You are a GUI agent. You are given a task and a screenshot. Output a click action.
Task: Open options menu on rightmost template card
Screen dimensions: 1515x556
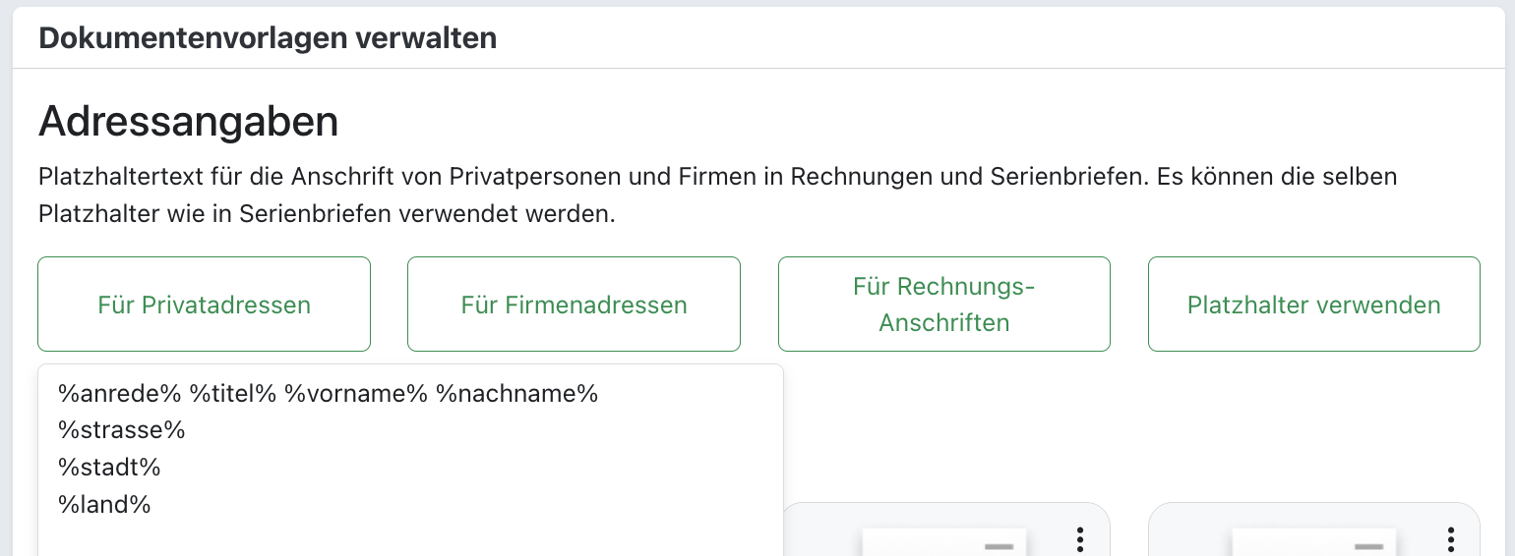tap(1450, 538)
